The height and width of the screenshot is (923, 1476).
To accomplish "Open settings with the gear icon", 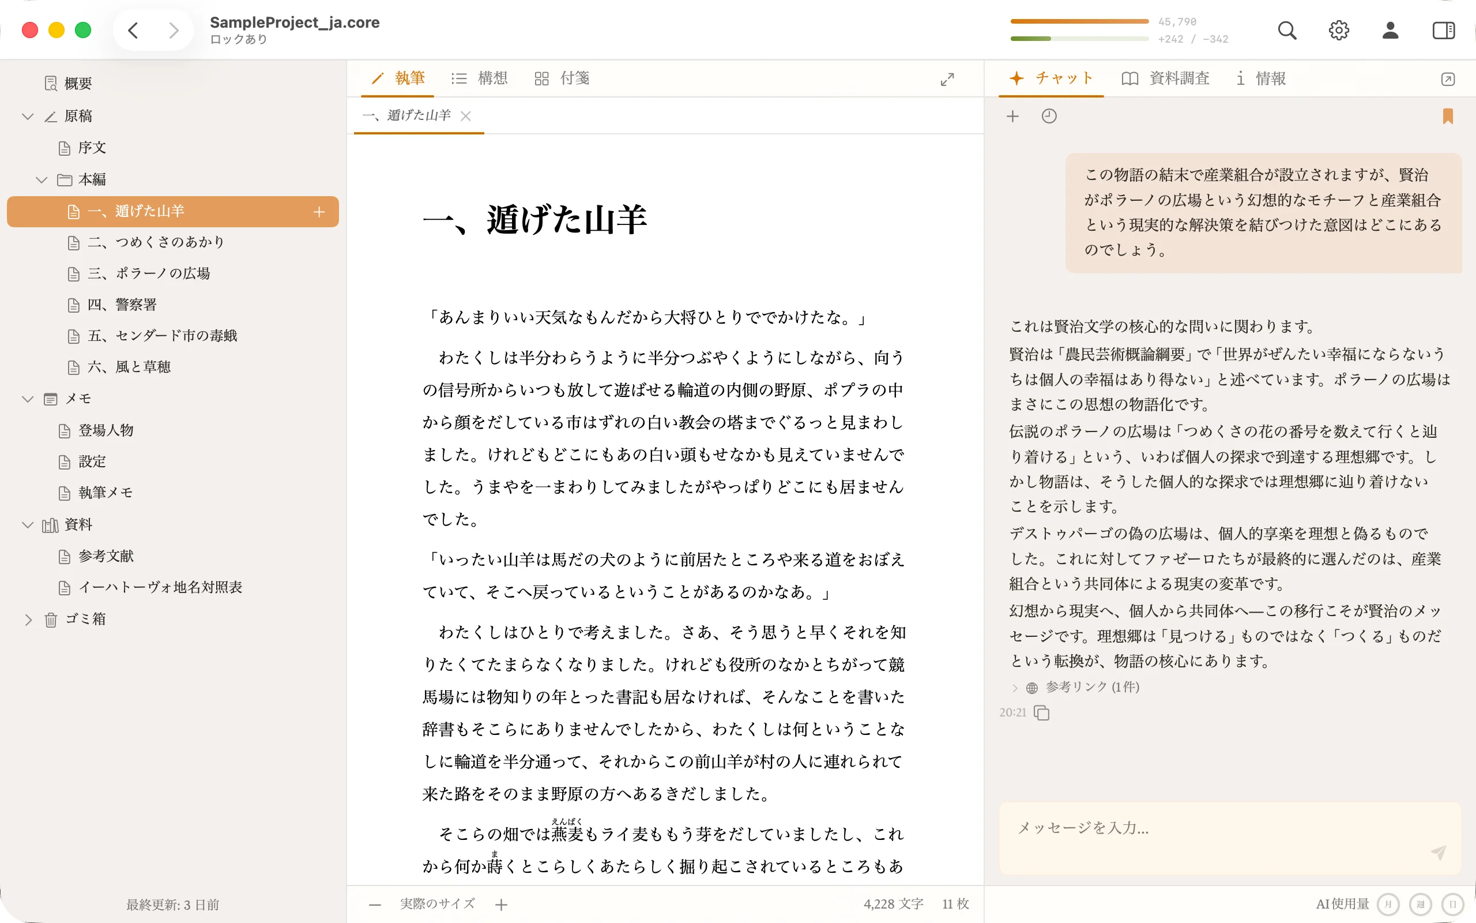I will (x=1339, y=31).
